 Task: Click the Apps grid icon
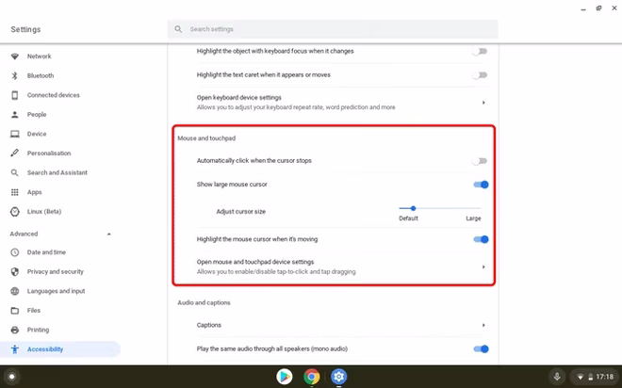(x=15, y=192)
